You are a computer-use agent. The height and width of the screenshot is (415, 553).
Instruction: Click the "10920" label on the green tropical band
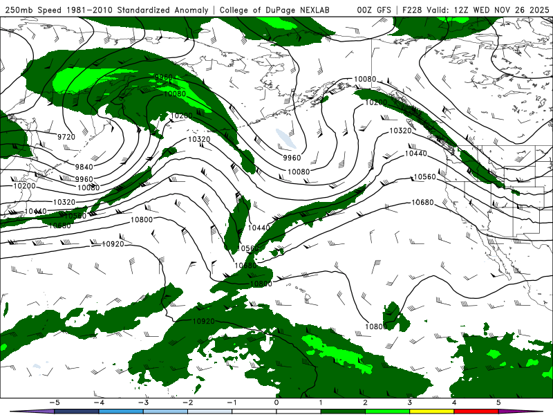tap(203, 321)
